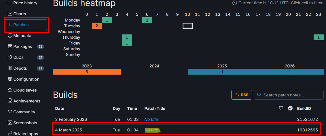Filter by Thursday hour 23 heatmap cell
Image resolution: width=326 pixels, height=136 pixels.
319,37
